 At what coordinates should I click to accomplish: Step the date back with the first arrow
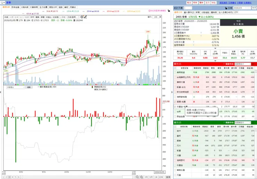[x=246, y=8]
